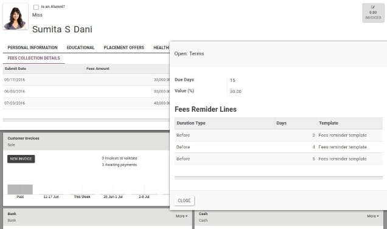The width and height of the screenshot is (387, 229).
Task: Click the Value (%) 30.00 field
Action: tap(235, 92)
